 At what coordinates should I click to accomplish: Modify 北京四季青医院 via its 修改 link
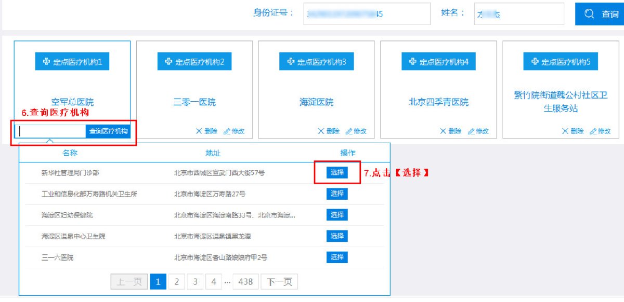coord(478,131)
